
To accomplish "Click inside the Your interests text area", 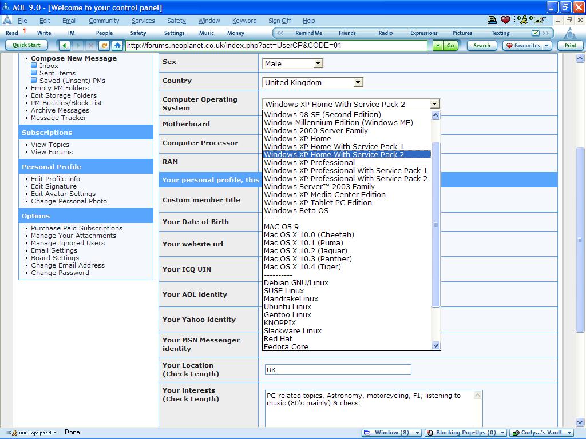I will (369, 408).
